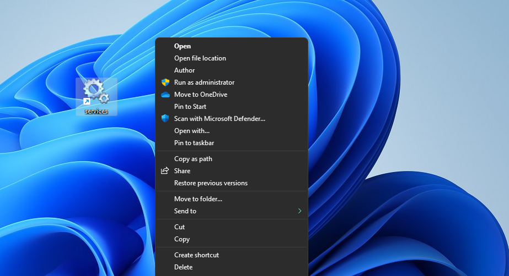Choose Copy as path
The image size is (509, 276).
click(193, 159)
